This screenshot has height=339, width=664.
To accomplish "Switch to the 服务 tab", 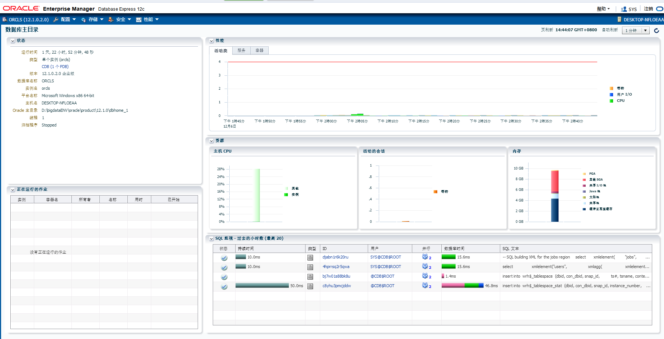I will pyautogui.click(x=241, y=50).
